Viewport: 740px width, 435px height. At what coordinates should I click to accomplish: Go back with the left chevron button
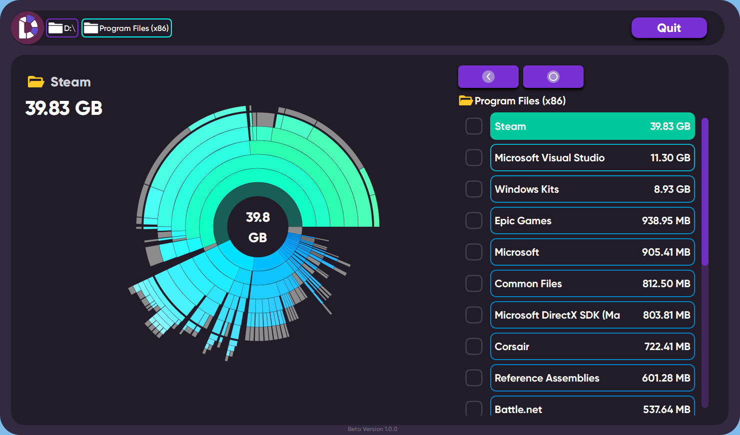click(x=488, y=76)
